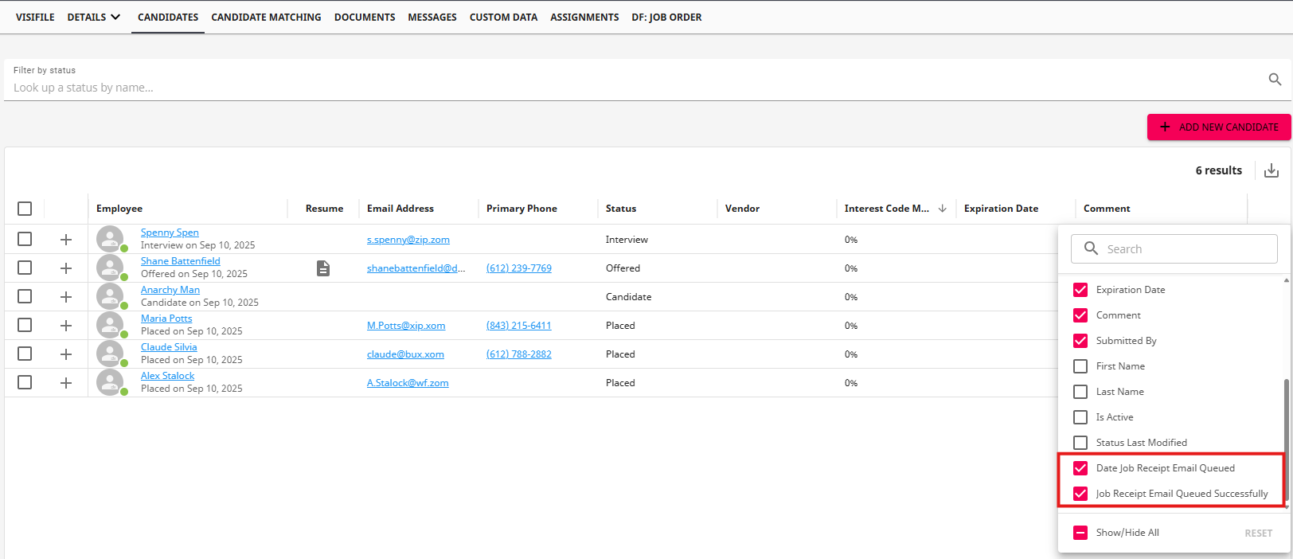This screenshot has height=559, width=1293.
Task: Click the plus icon for Anarchy Man
Action: (66, 297)
